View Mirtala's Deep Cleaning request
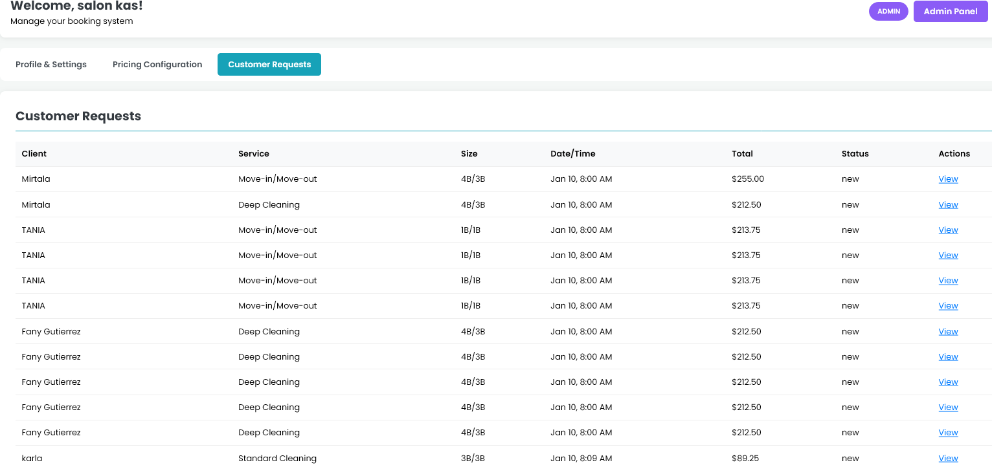 click(x=948, y=204)
